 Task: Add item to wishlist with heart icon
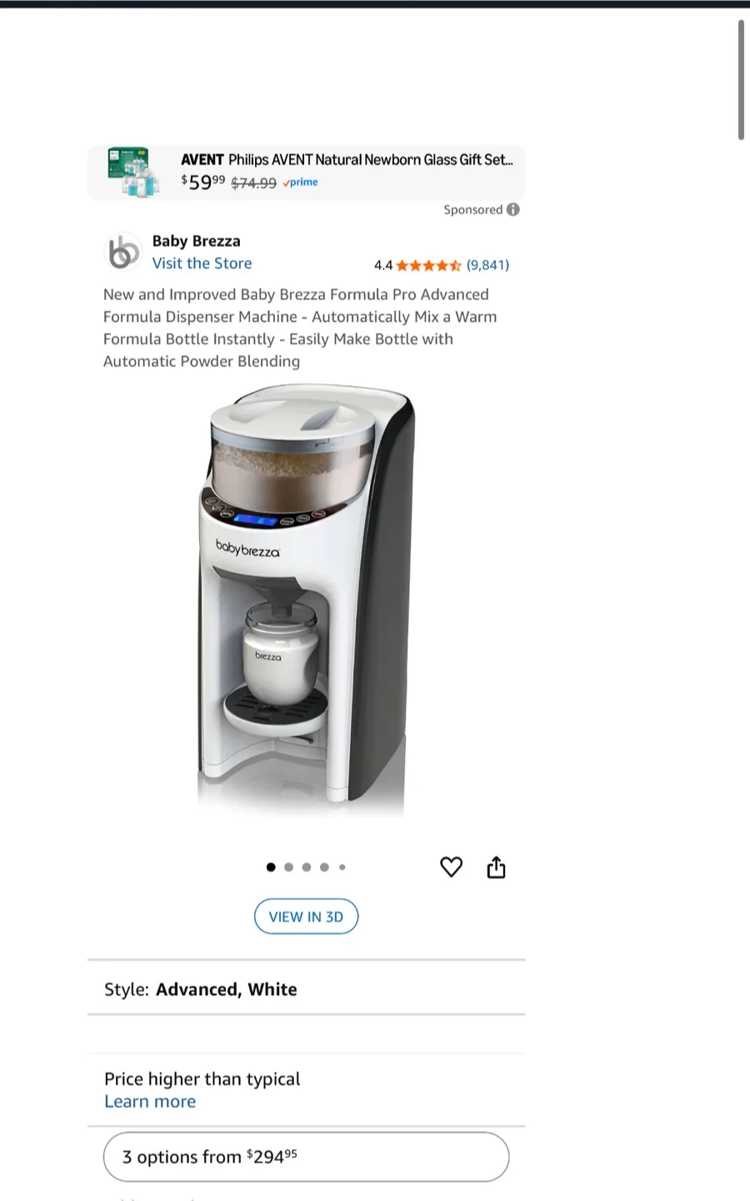[x=451, y=867]
